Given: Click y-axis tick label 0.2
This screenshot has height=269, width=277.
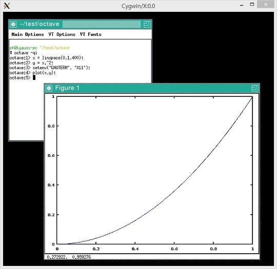Looking at the screenshot, I should tap(51, 215).
